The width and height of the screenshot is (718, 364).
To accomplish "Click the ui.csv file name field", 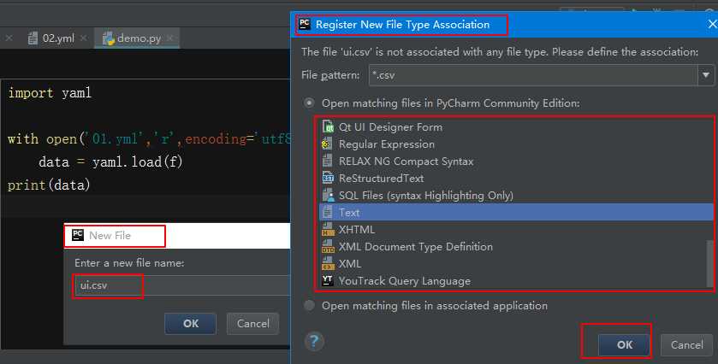I will [x=182, y=285].
